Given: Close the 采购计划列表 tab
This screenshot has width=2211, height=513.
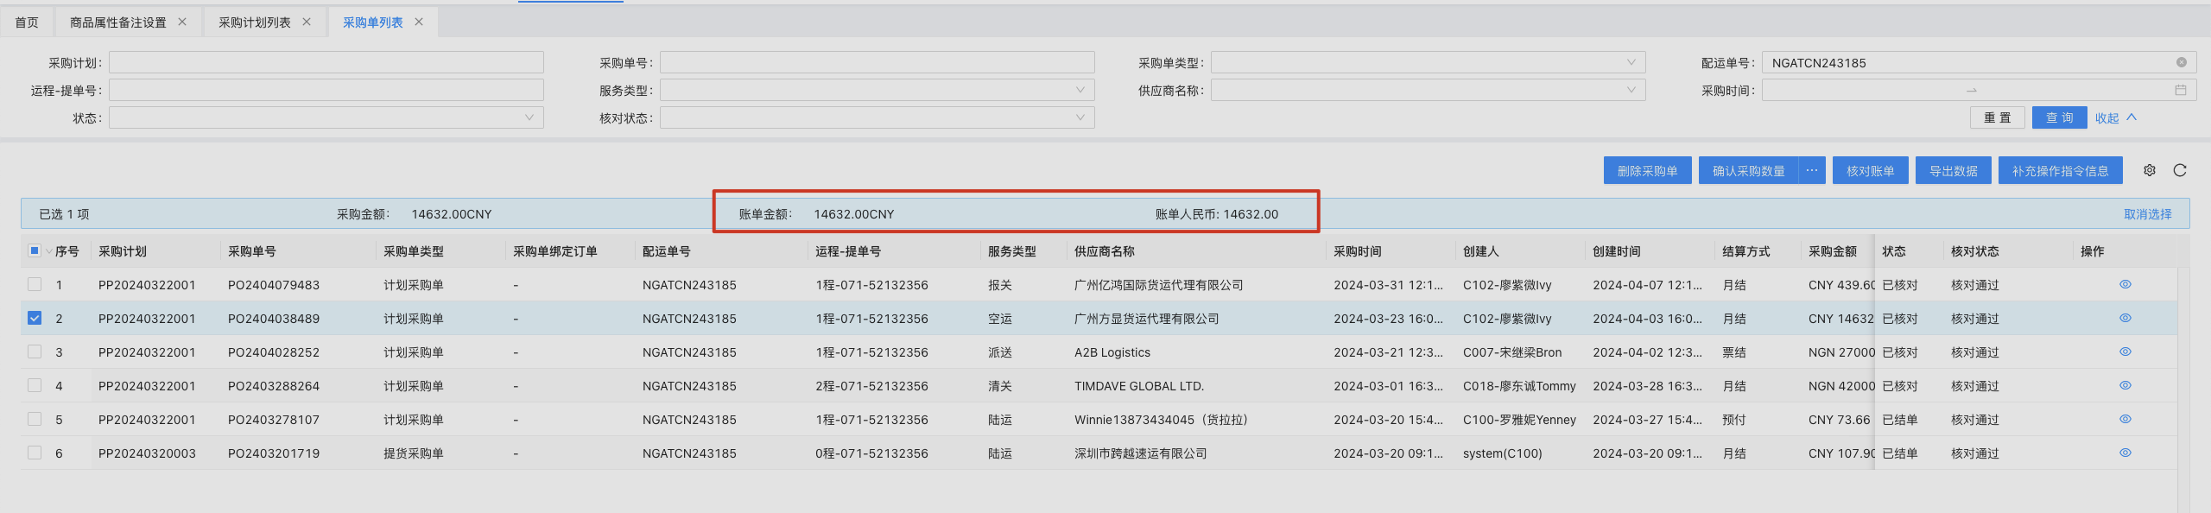Looking at the screenshot, I should (307, 22).
